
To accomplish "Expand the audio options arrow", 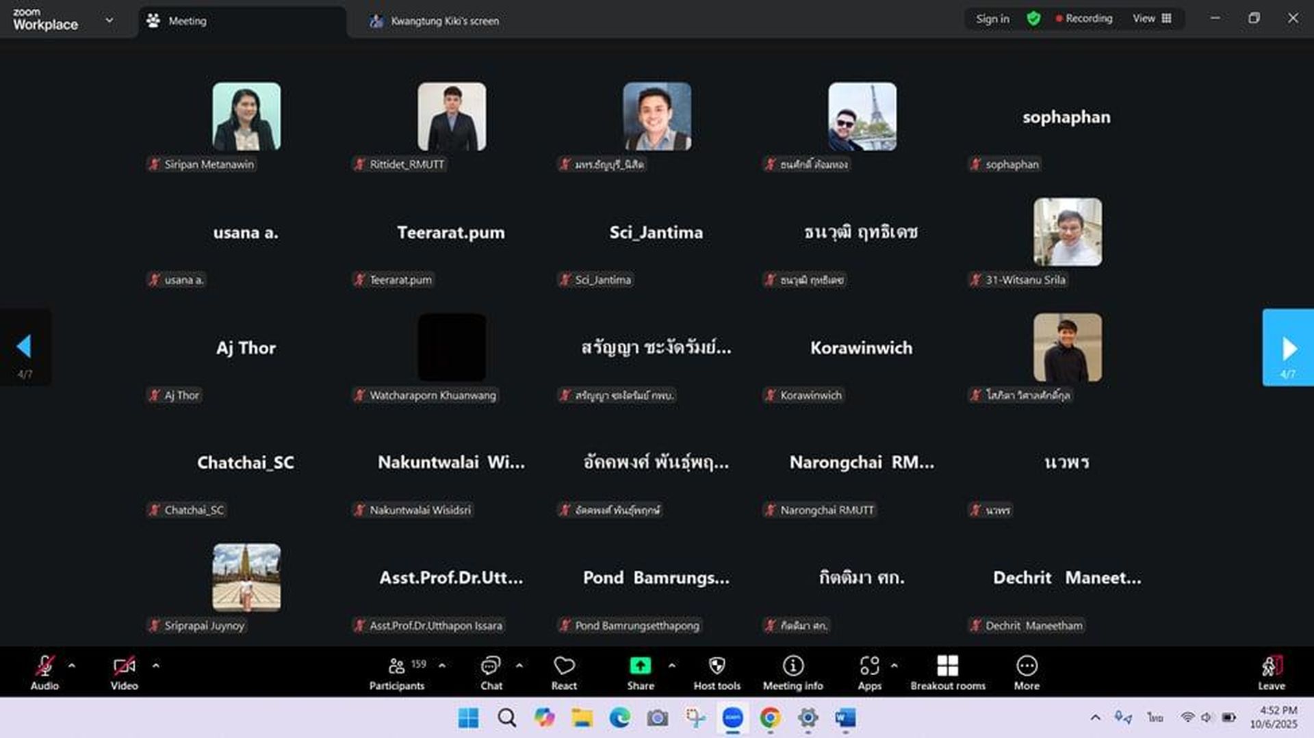I will tap(72, 665).
